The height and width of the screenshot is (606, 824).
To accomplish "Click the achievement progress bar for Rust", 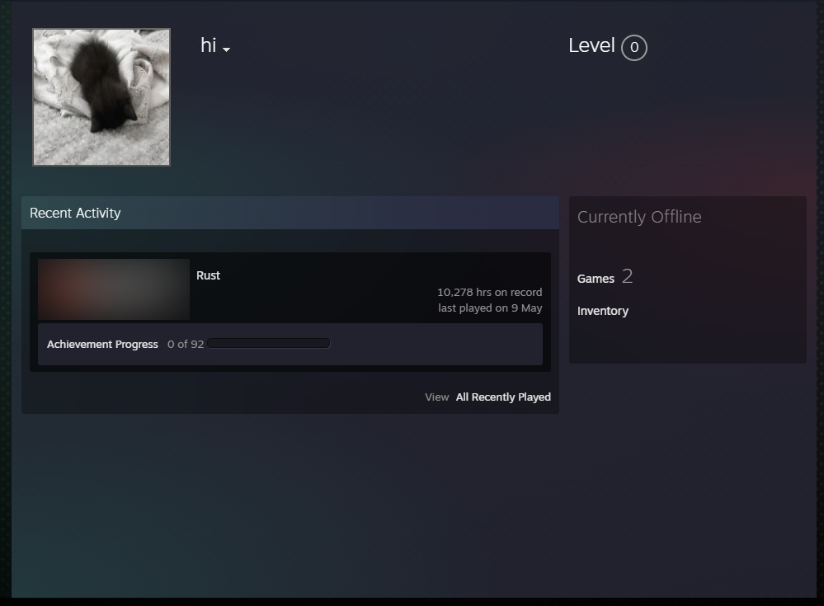I will [x=268, y=343].
